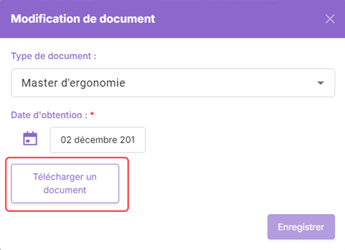Focus the obtention date field
This screenshot has width=345, height=250.
point(97,140)
